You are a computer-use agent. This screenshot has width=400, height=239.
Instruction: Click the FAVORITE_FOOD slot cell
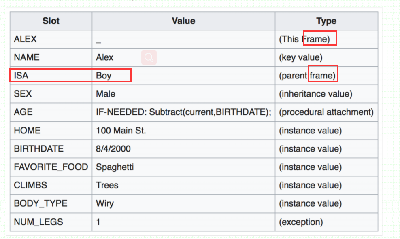[x=51, y=167]
